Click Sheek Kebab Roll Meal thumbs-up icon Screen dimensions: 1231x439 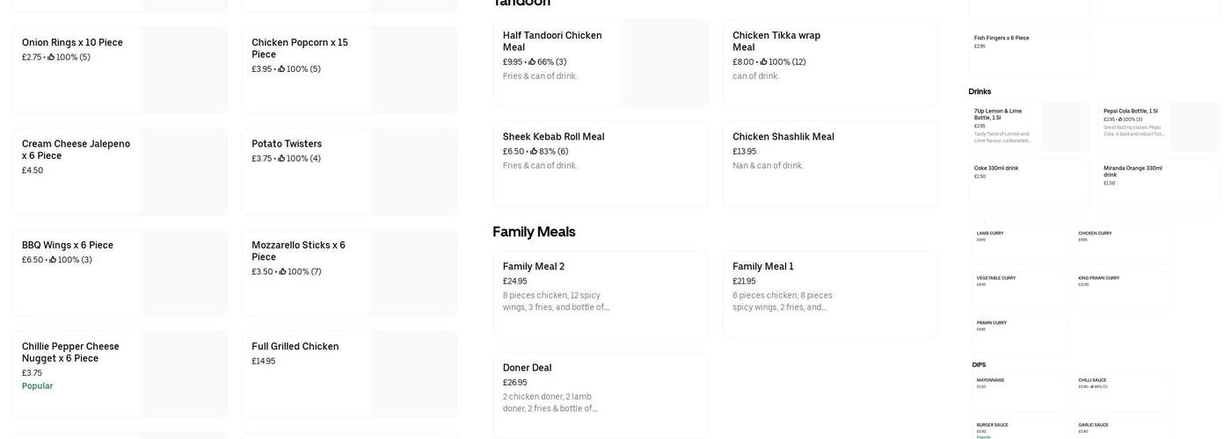coord(534,152)
